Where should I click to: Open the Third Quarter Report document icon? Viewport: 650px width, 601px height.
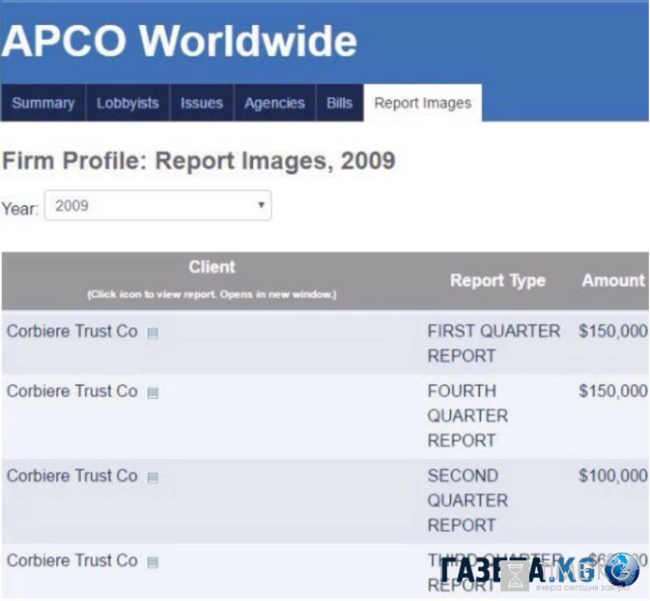153,562
